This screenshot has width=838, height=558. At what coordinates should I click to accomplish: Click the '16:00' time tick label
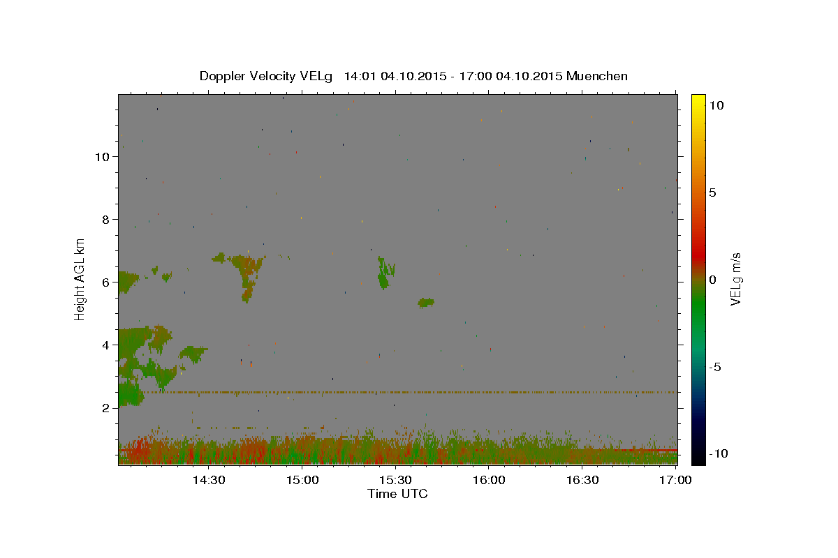pyautogui.click(x=489, y=480)
